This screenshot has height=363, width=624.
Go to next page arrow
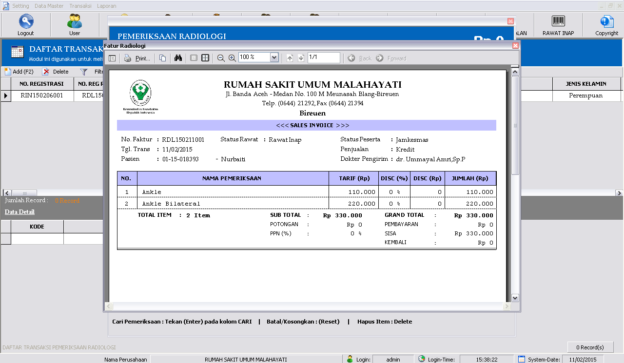pos(301,58)
